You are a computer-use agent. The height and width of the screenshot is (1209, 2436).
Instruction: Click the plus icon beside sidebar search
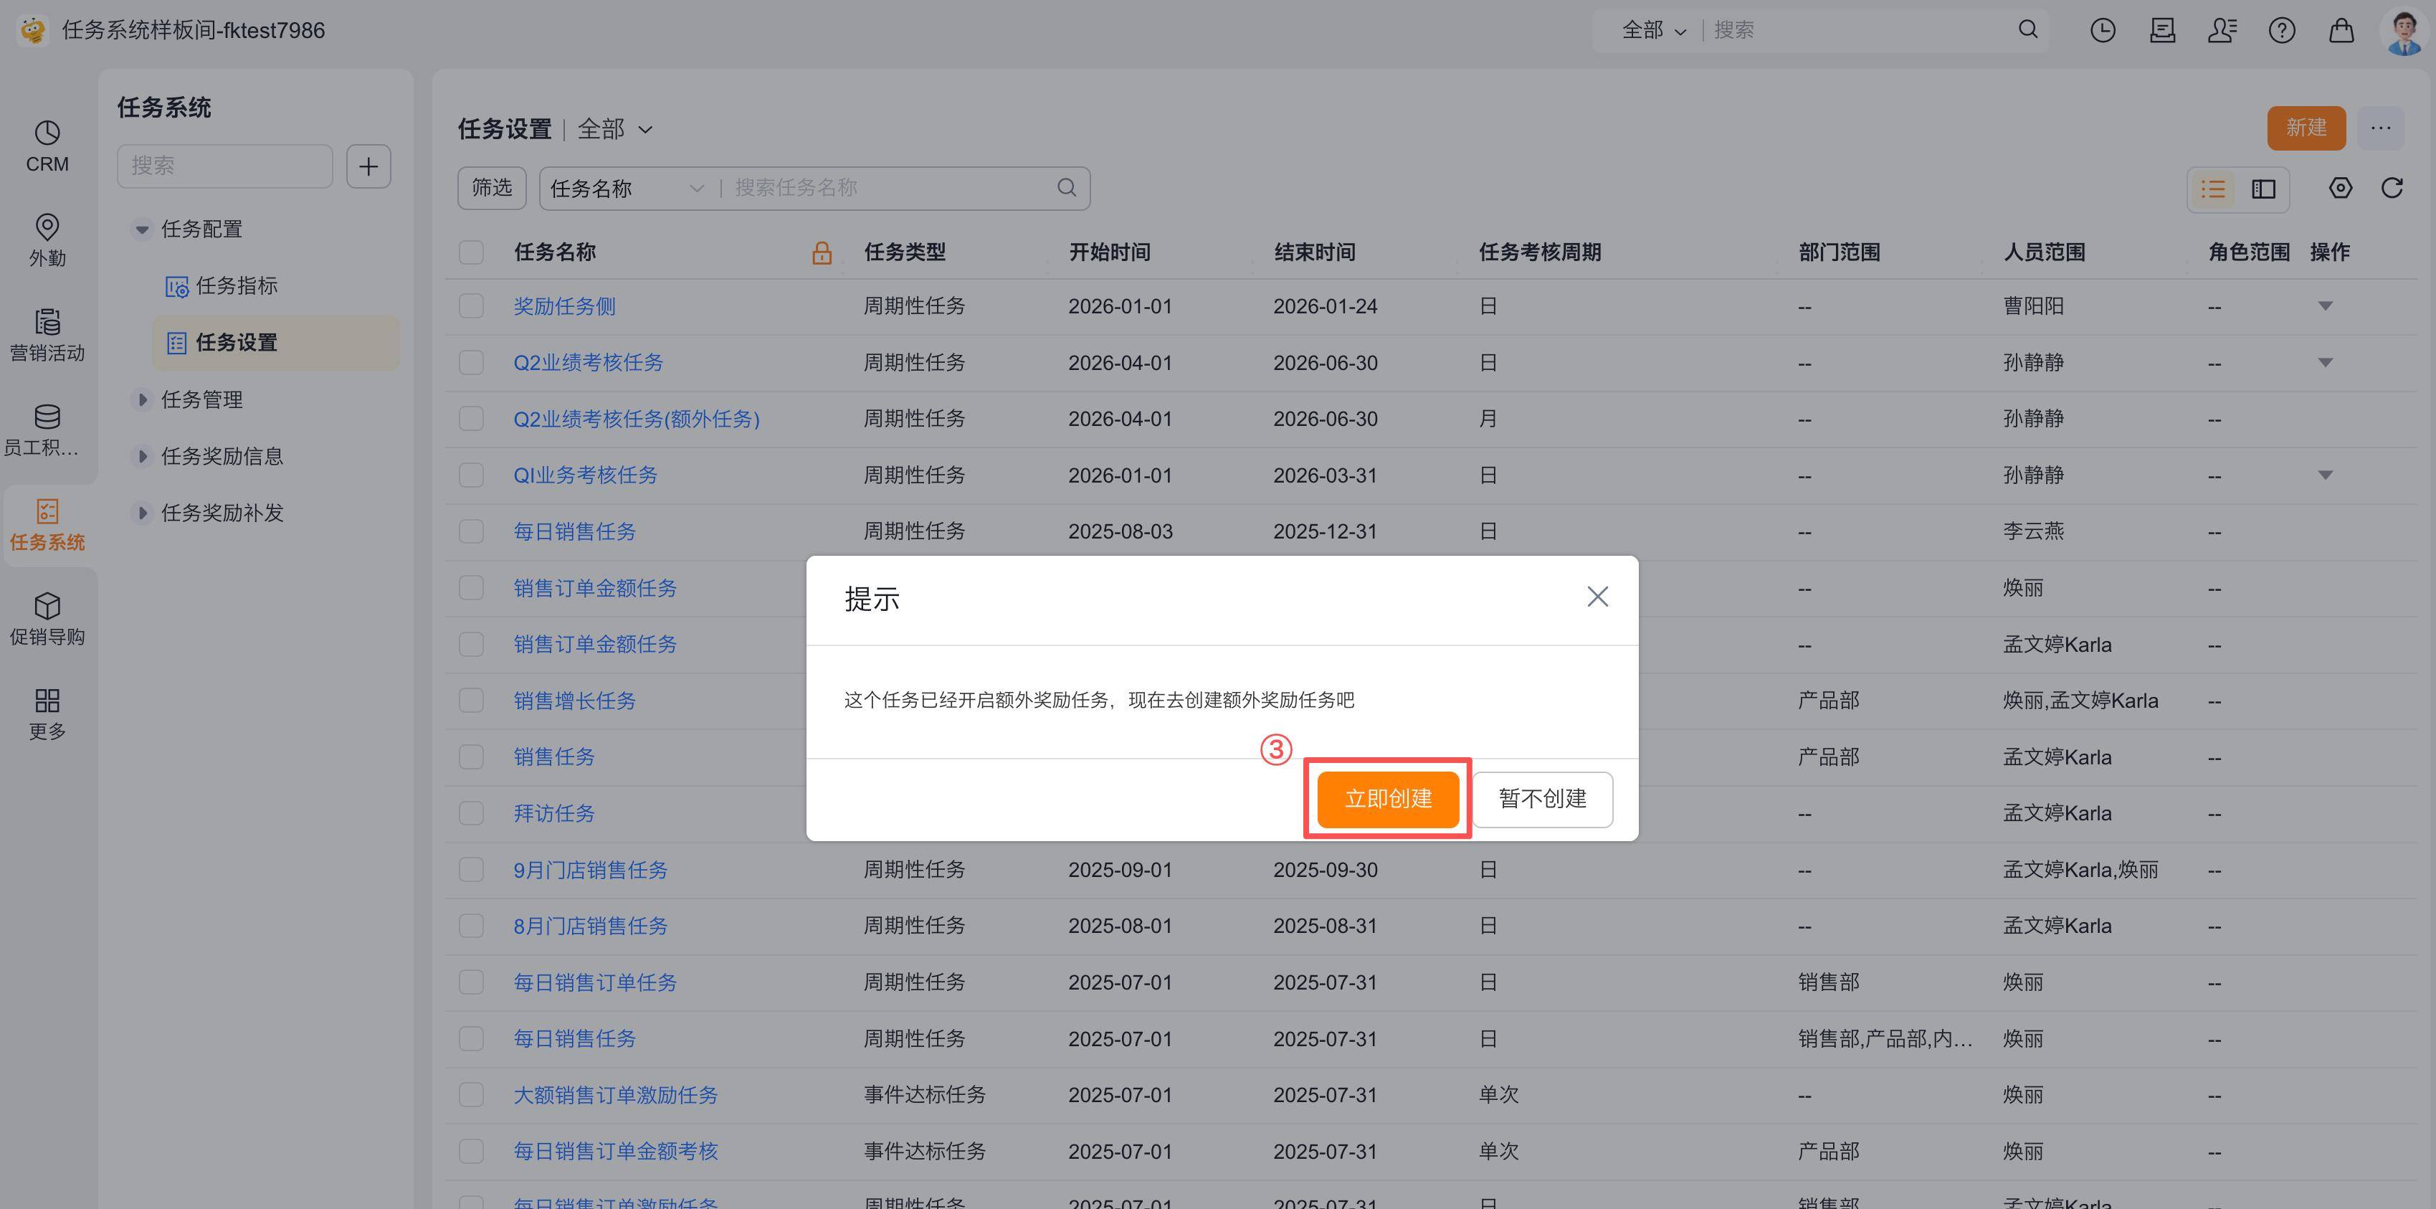point(368,166)
